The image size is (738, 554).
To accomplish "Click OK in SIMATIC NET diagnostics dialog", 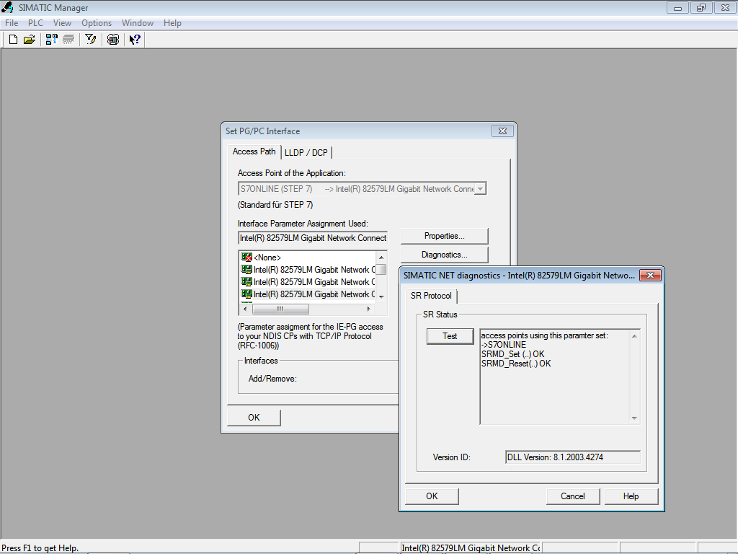I will point(432,496).
